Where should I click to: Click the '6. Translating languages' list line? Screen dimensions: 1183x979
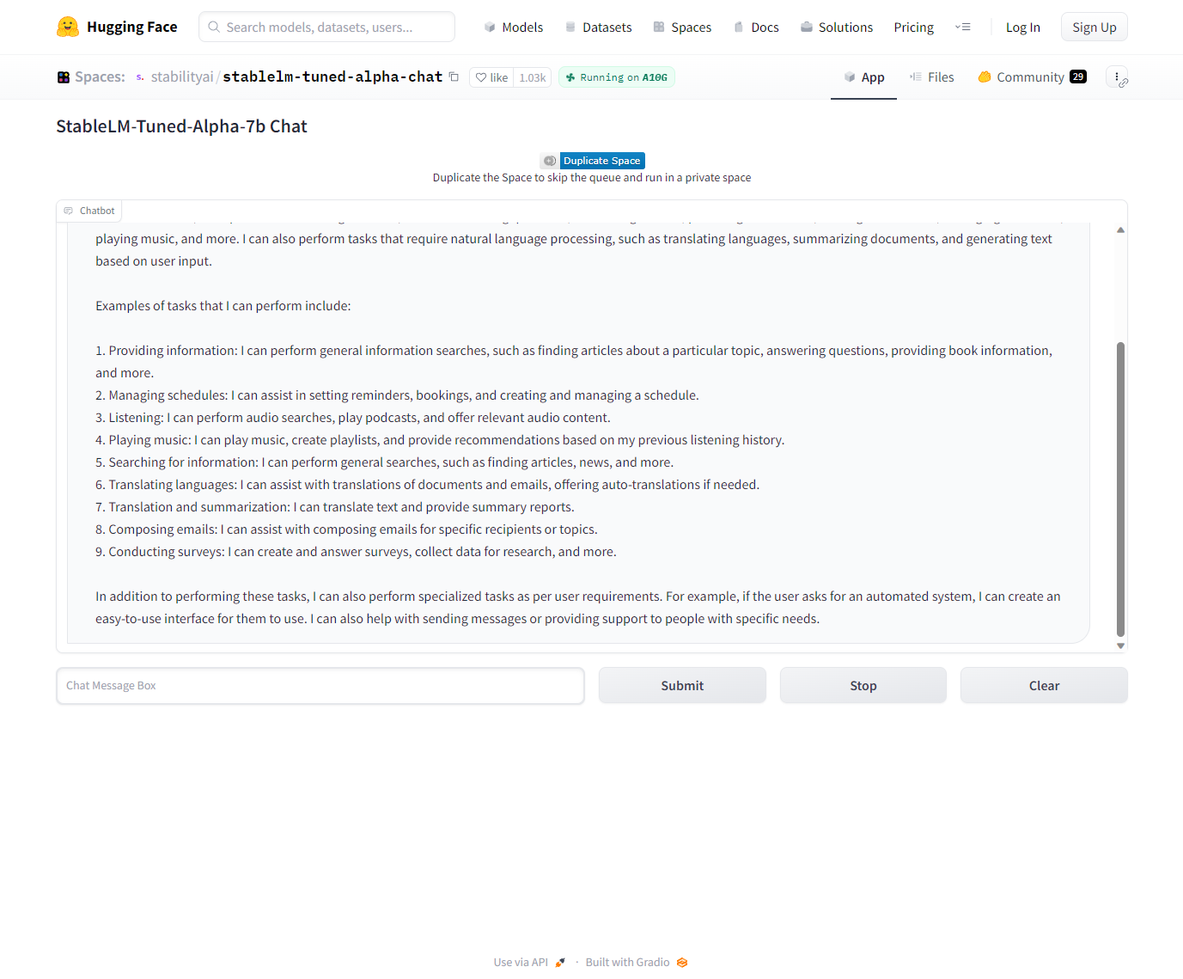(427, 485)
